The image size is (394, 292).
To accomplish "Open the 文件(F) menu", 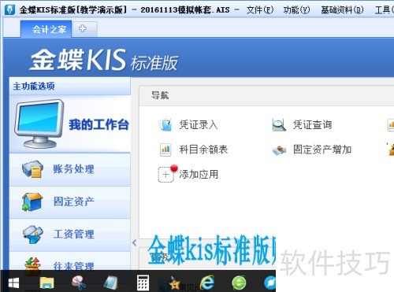I will 260,10.
